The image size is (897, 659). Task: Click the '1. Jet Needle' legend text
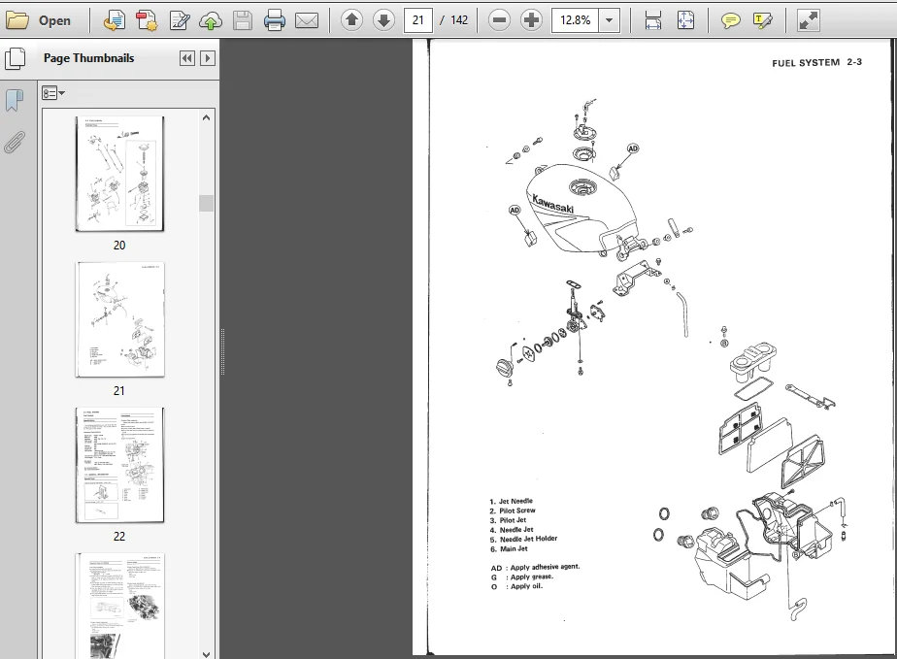point(512,501)
